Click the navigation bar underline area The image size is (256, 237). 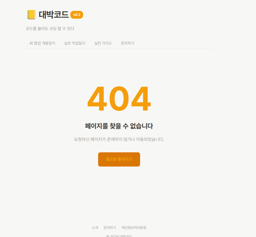pyautogui.click(x=119, y=49)
